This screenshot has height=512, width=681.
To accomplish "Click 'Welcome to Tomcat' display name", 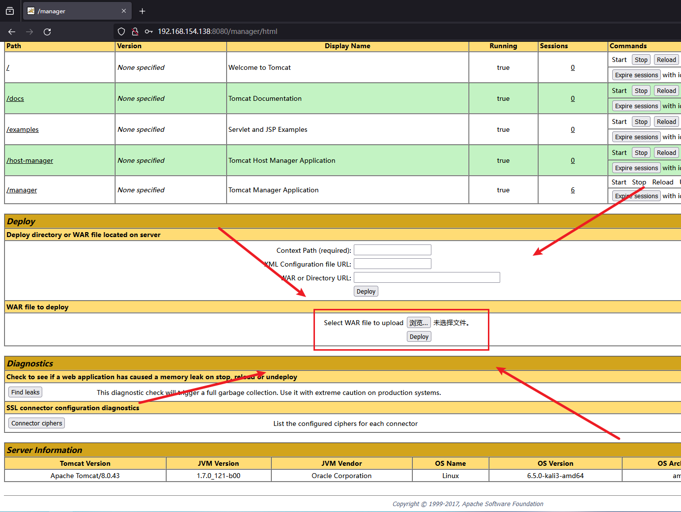I will tap(259, 67).
